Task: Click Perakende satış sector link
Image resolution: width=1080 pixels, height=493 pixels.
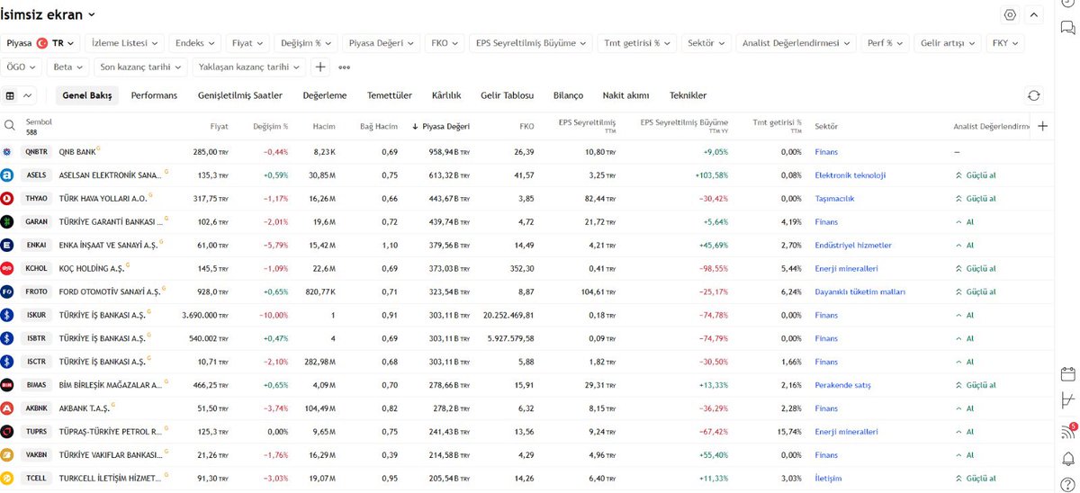Action: click(x=842, y=384)
